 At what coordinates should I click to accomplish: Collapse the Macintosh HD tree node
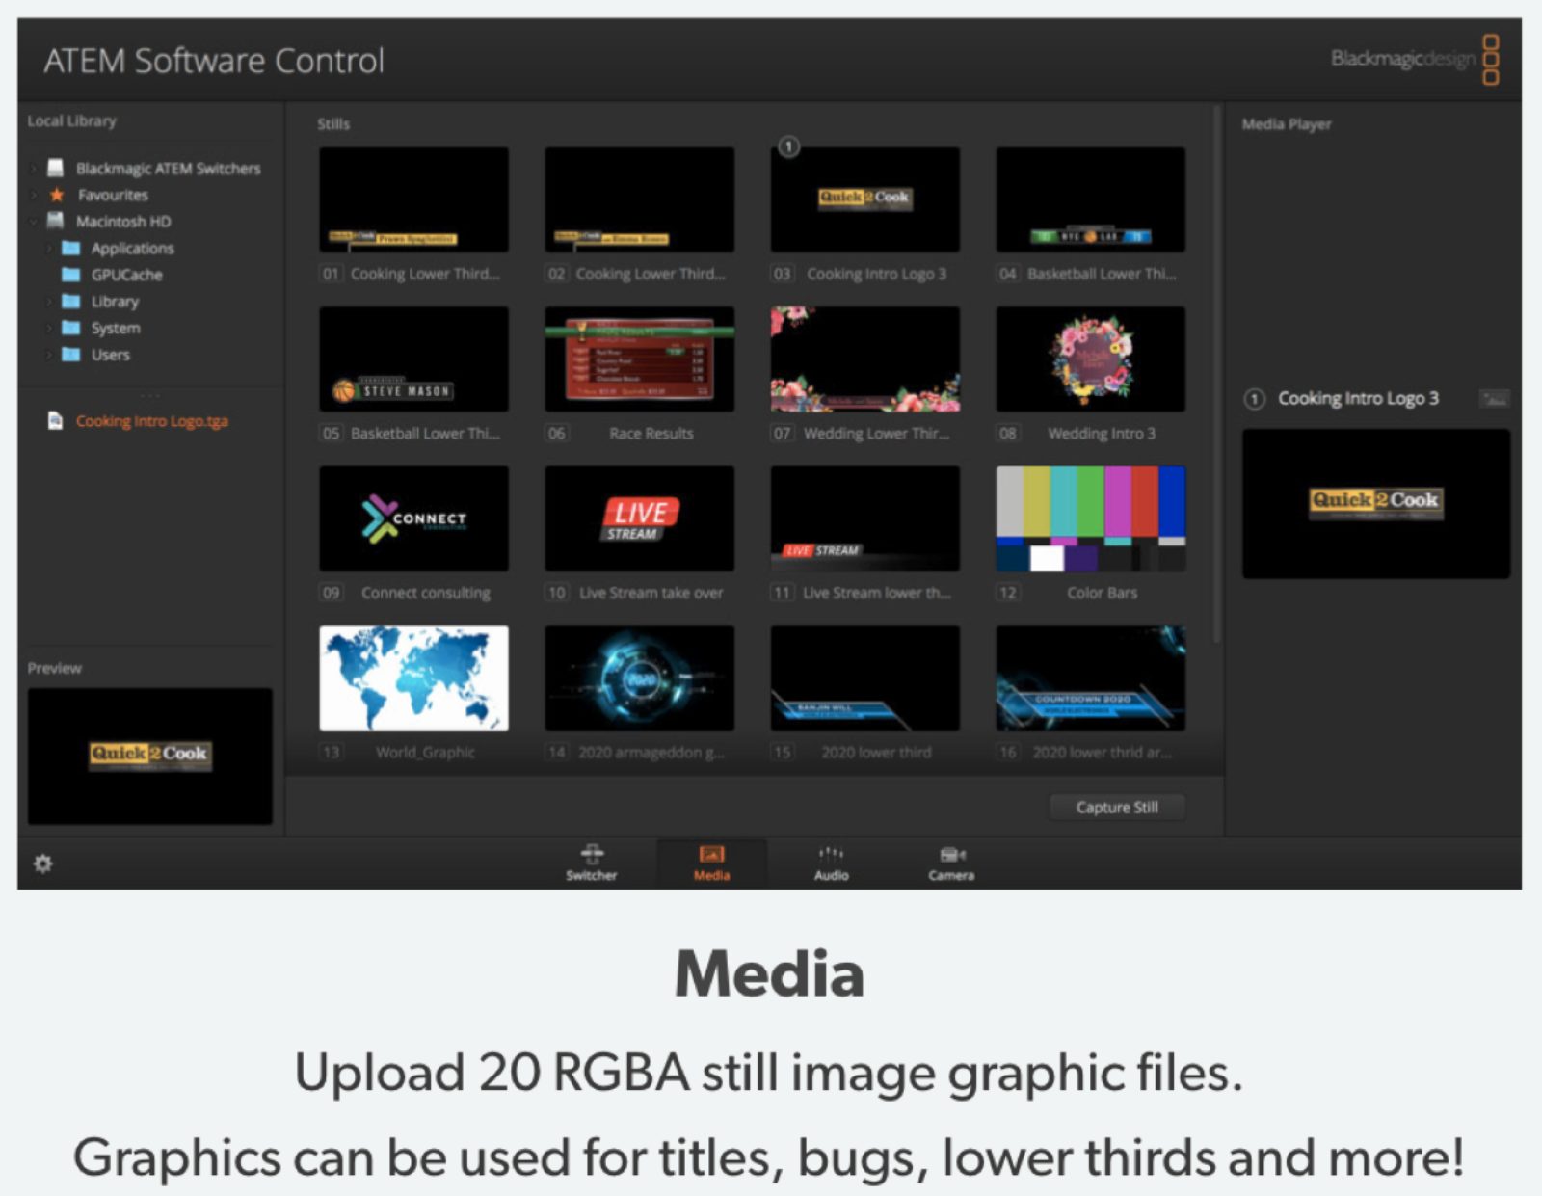click(x=33, y=222)
